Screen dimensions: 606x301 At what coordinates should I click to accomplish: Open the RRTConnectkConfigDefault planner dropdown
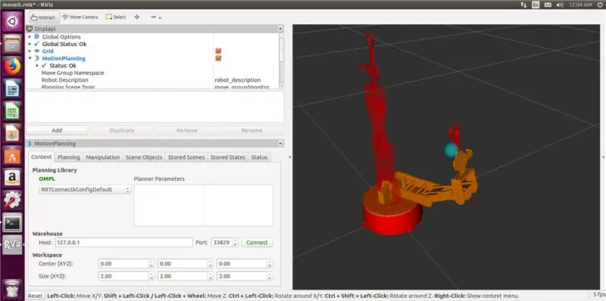[85, 190]
